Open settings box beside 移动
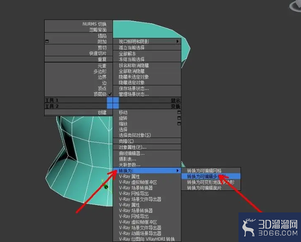301x242 pixels. pyautogui.click(x=179, y=112)
